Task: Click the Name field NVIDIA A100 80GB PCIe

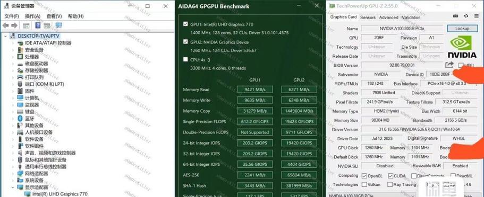Action: coord(402,28)
